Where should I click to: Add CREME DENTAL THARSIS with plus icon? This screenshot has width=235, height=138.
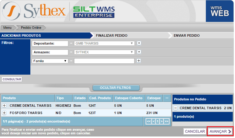point(4,106)
